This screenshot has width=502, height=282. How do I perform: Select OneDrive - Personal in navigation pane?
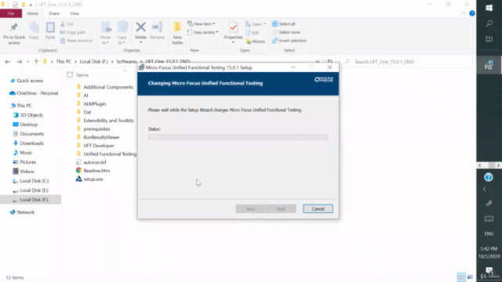tap(38, 93)
